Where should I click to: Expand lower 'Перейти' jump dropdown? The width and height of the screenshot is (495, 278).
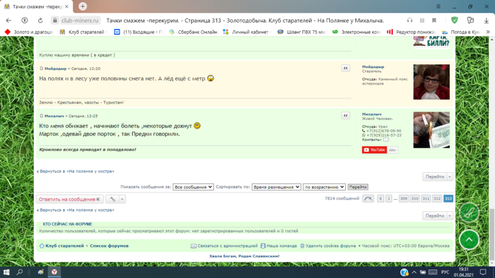tap(450, 215)
